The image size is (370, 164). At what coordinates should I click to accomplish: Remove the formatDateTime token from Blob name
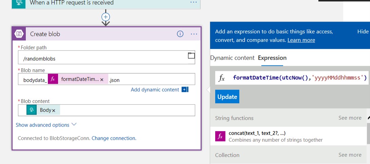pos(102,80)
